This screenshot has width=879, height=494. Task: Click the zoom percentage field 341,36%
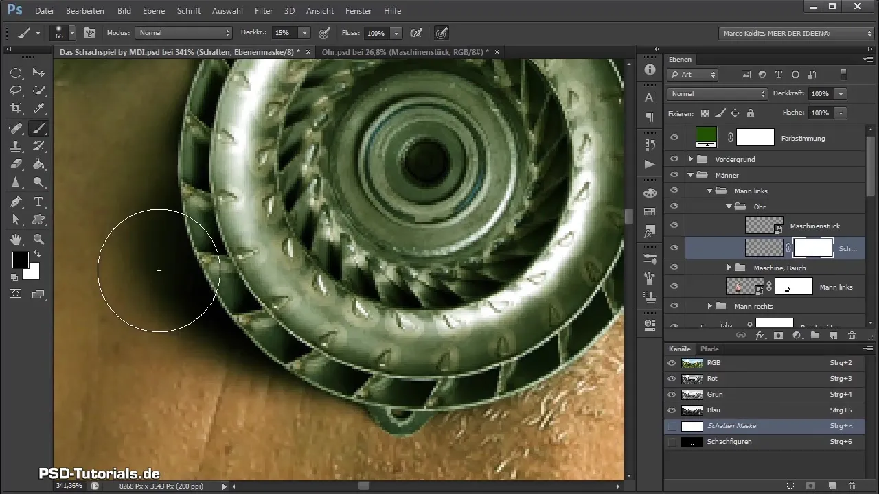69,486
